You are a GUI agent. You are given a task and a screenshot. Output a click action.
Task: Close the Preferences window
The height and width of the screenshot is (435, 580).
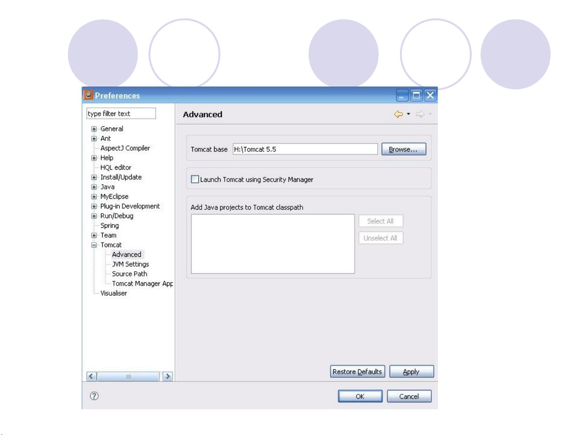430,95
